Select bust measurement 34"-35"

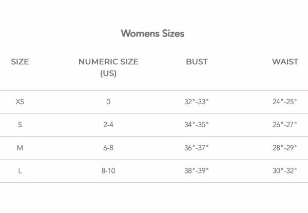[197, 125]
